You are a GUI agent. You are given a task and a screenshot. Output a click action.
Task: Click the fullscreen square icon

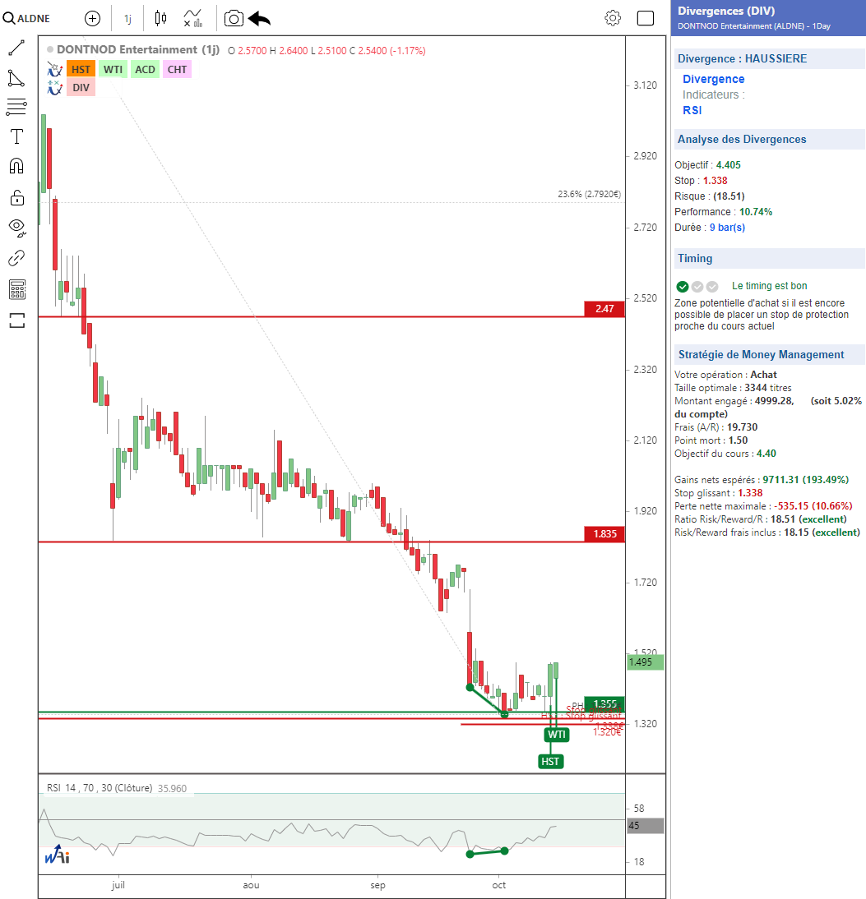point(646,18)
